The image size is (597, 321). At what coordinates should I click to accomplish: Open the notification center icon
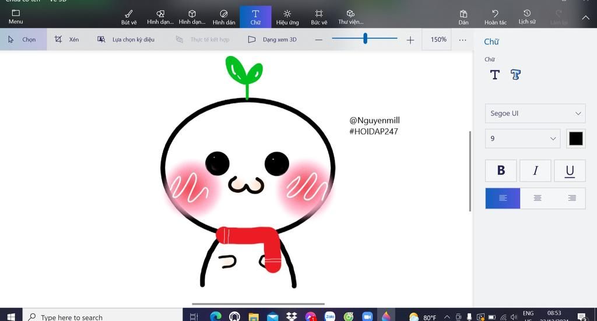point(582,316)
